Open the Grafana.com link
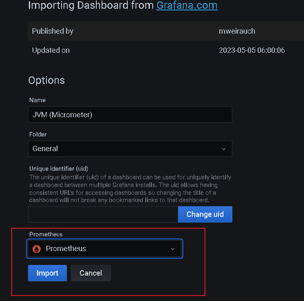The height and width of the screenshot is (301, 304). (187, 6)
